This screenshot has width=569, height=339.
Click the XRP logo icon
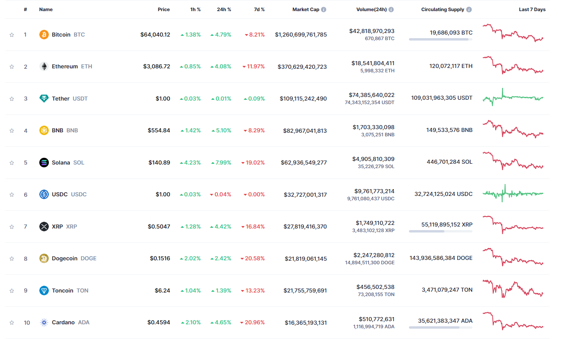click(x=44, y=227)
